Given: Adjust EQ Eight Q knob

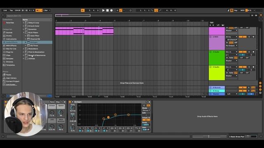Looking at the screenshot, I should tap(73, 128).
